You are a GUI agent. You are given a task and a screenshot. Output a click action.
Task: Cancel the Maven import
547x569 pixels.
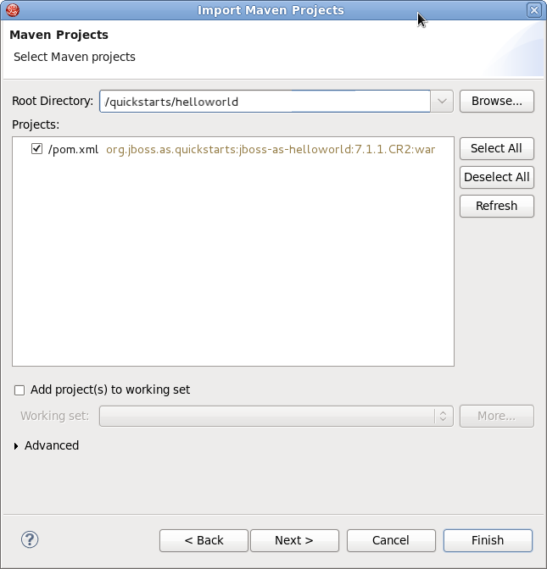pyautogui.click(x=391, y=540)
